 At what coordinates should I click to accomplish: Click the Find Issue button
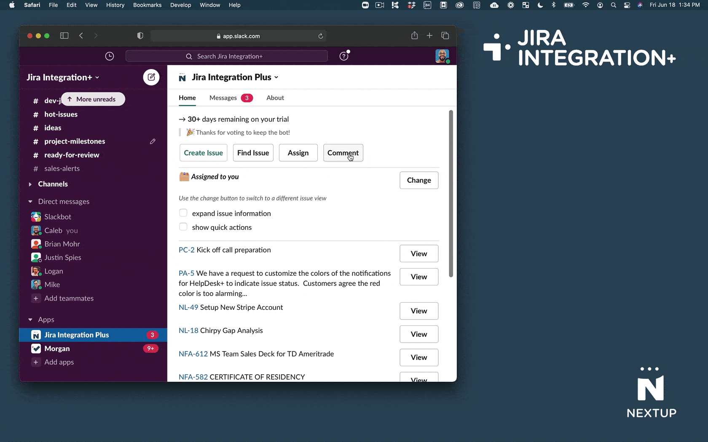pyautogui.click(x=253, y=153)
